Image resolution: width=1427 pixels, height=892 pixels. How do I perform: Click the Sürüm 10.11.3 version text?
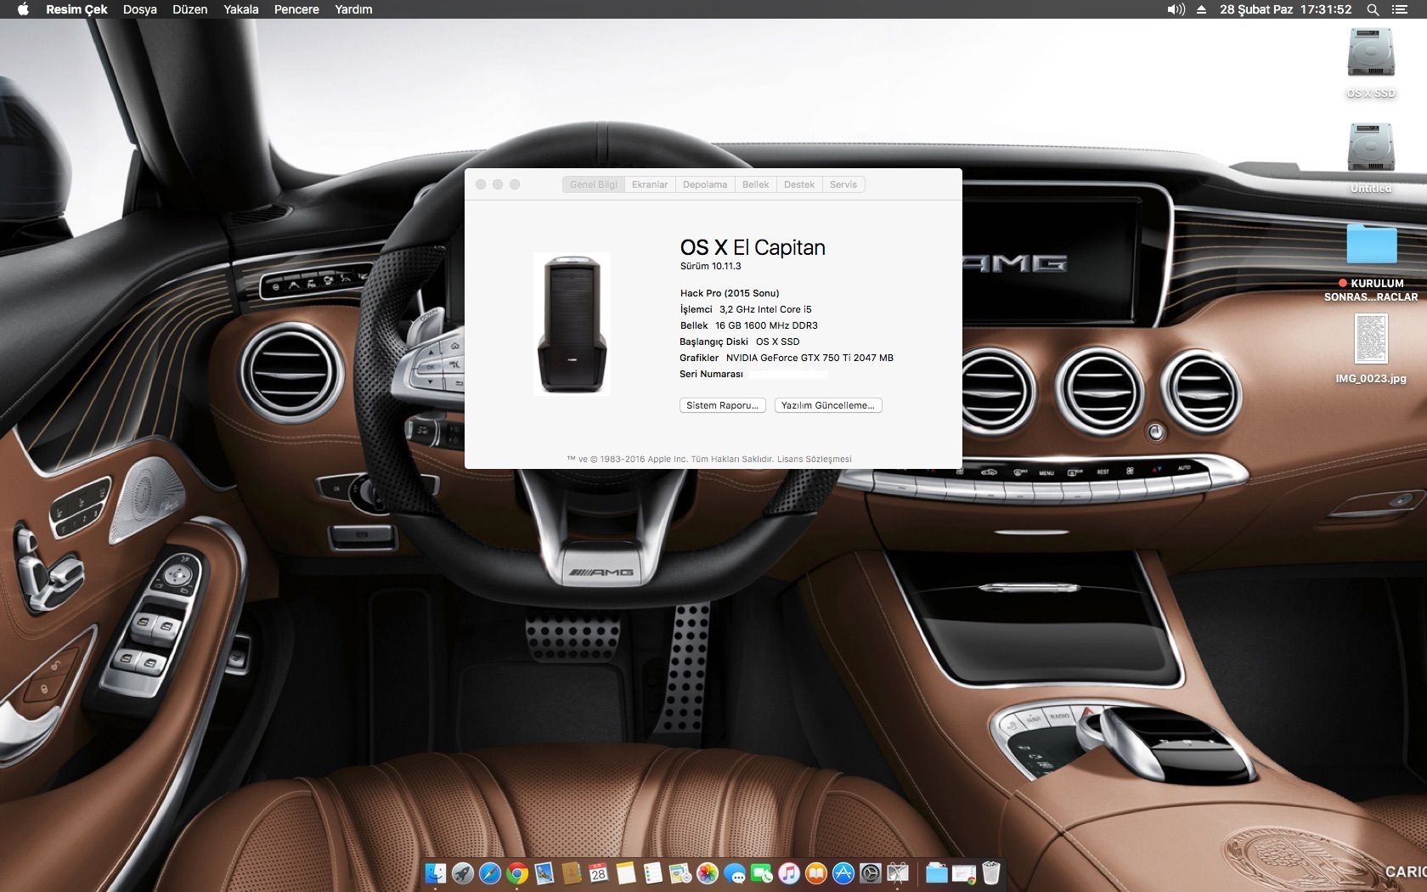click(x=711, y=266)
